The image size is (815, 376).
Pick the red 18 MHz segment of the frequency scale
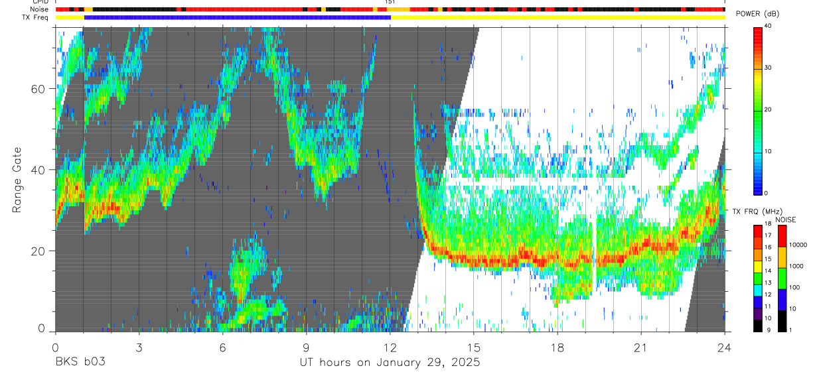(757, 231)
